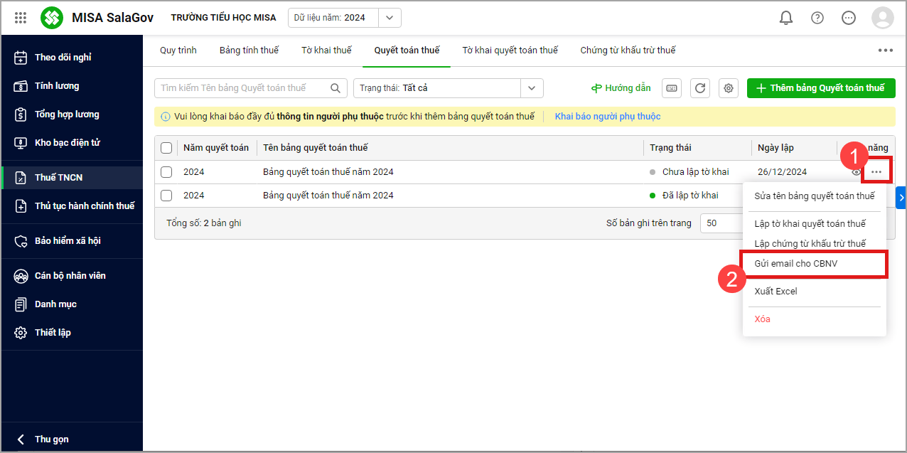Click the help question mark icon
907x453 pixels.
(x=817, y=18)
